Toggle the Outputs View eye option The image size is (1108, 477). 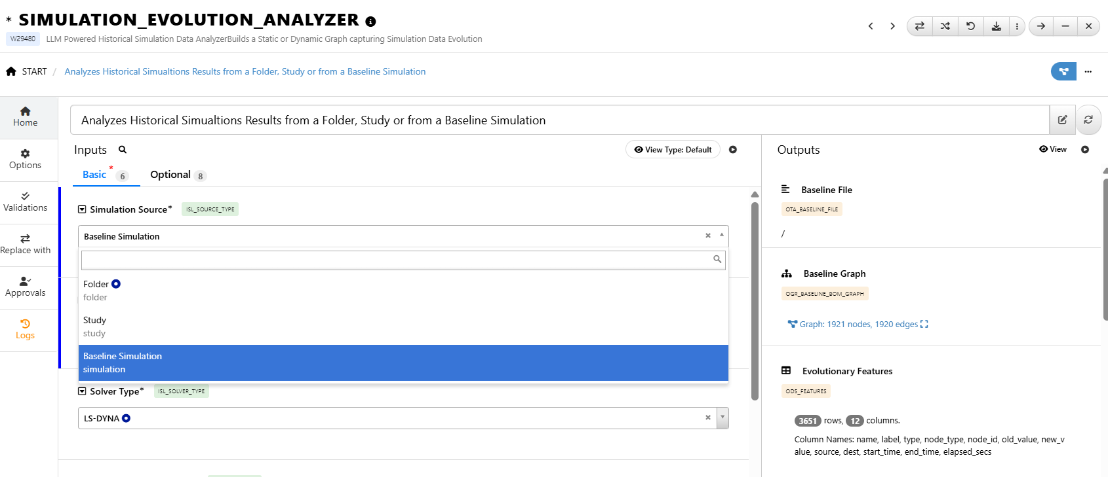[x=1053, y=149]
